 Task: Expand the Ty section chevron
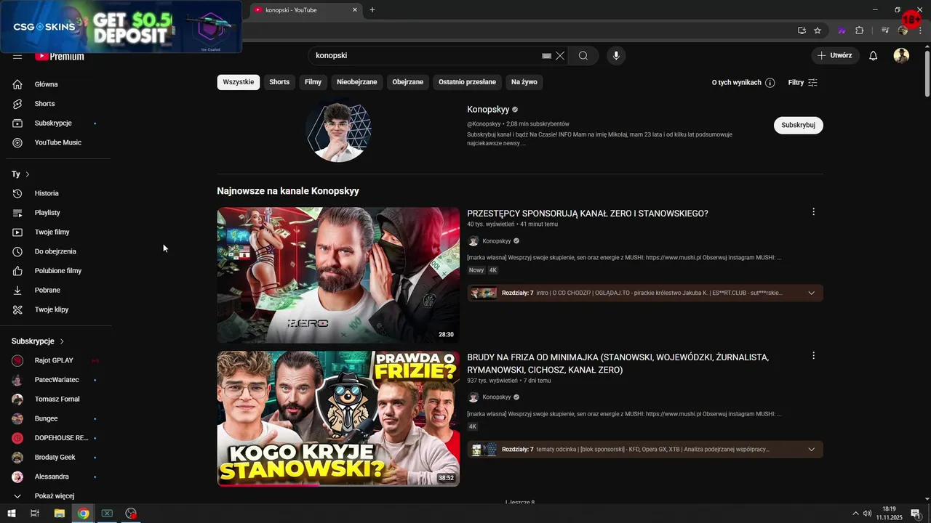[28, 174]
